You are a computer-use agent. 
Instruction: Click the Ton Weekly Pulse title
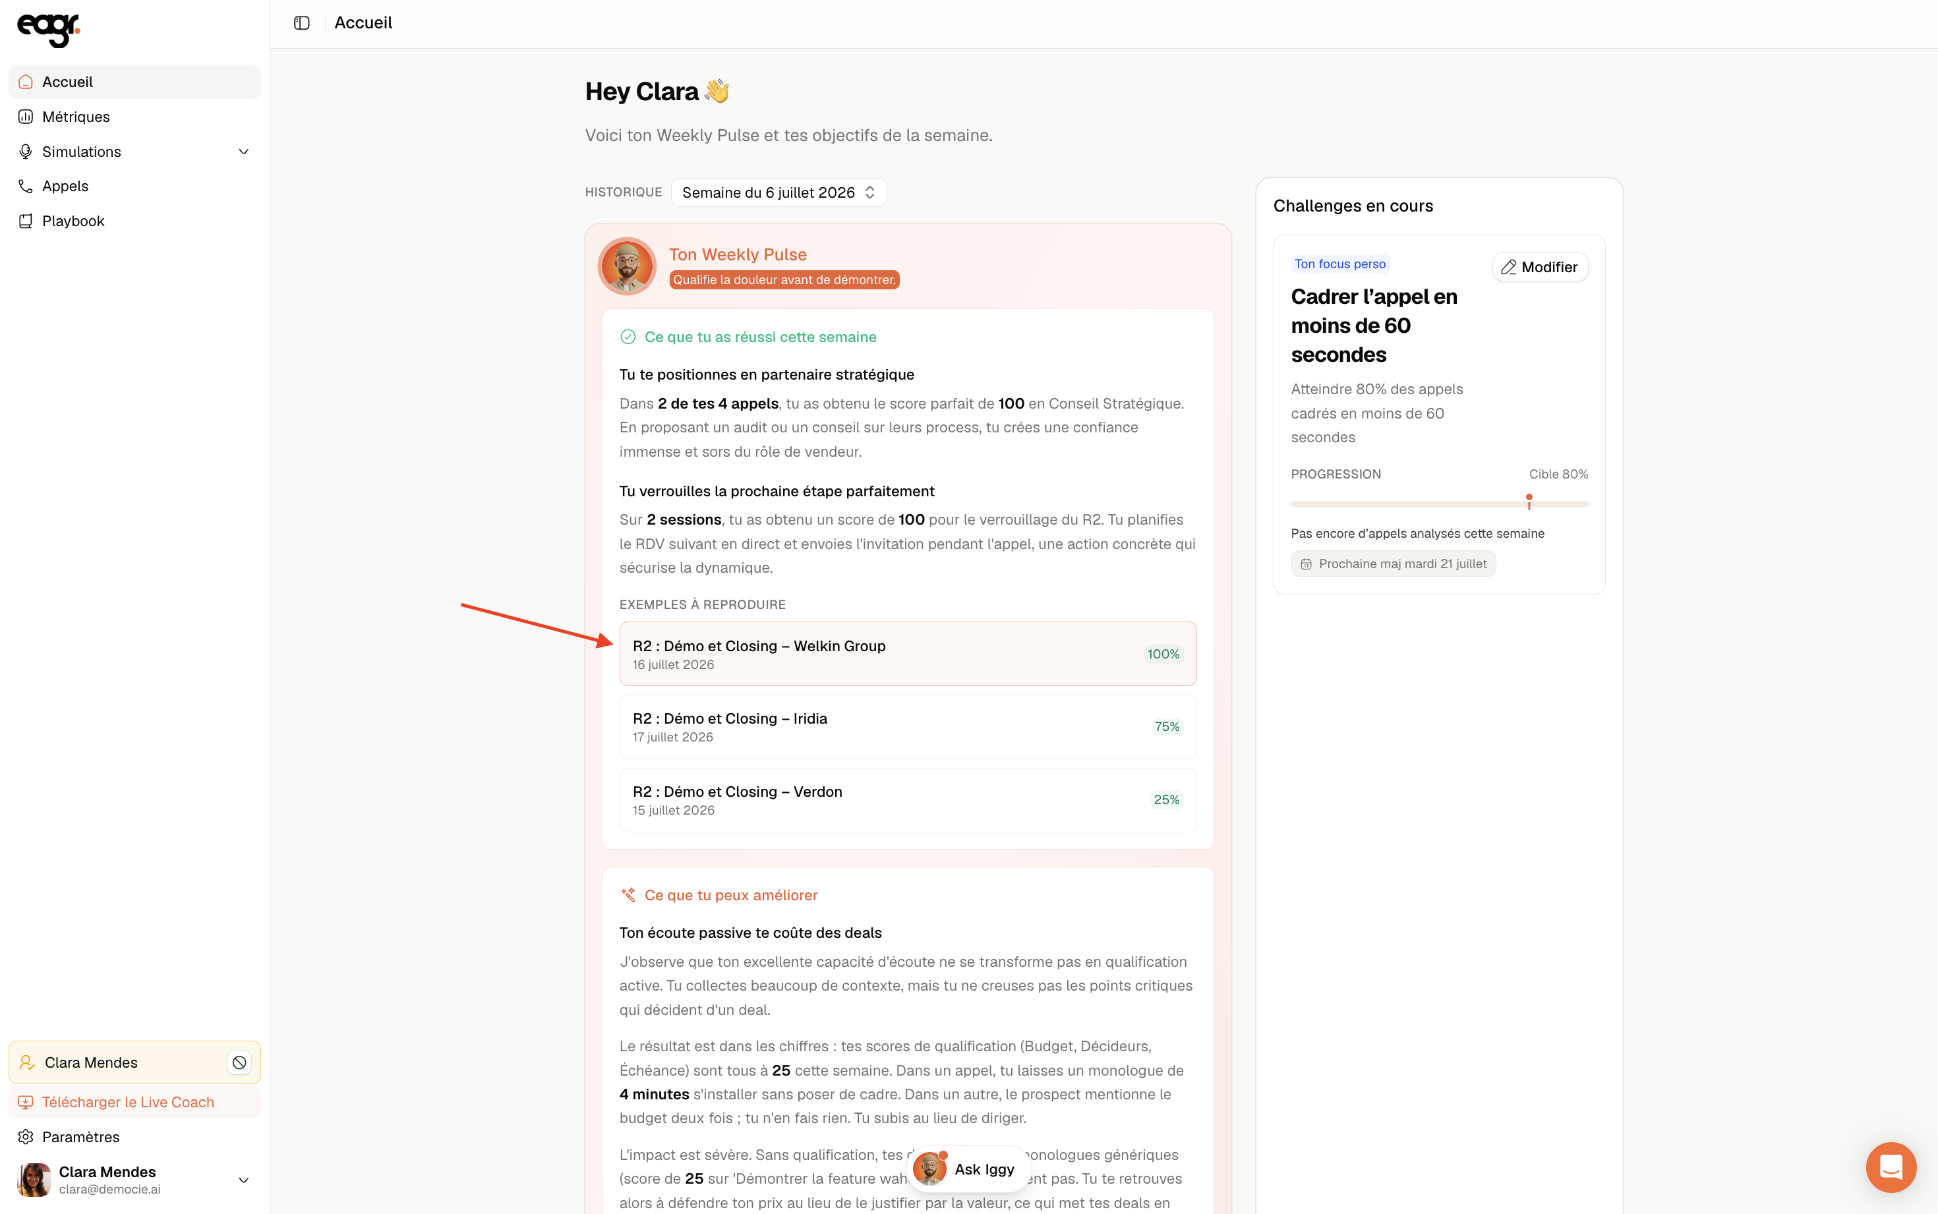738,254
